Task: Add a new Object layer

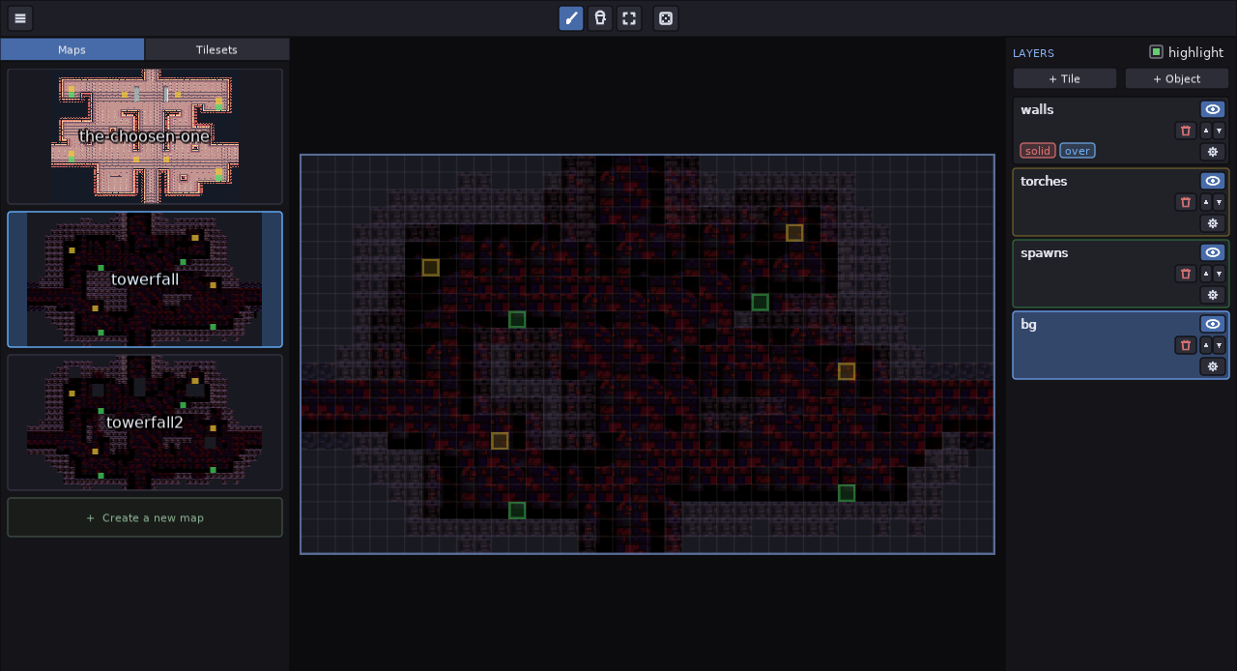Action: click(1177, 78)
